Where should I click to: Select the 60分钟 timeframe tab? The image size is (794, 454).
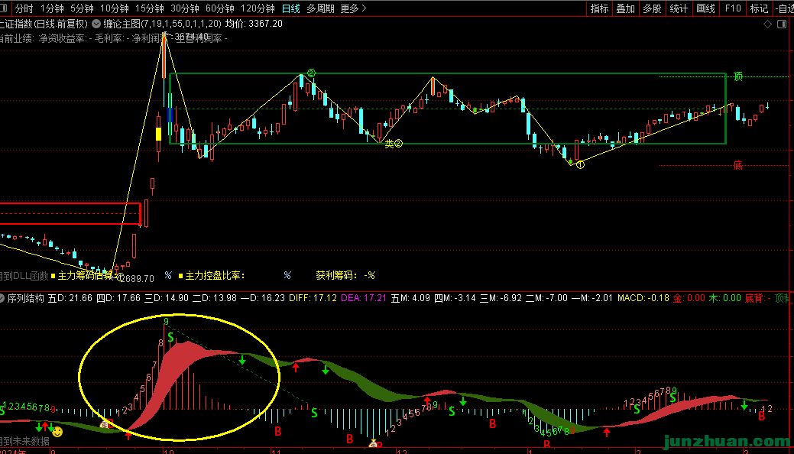click(220, 8)
